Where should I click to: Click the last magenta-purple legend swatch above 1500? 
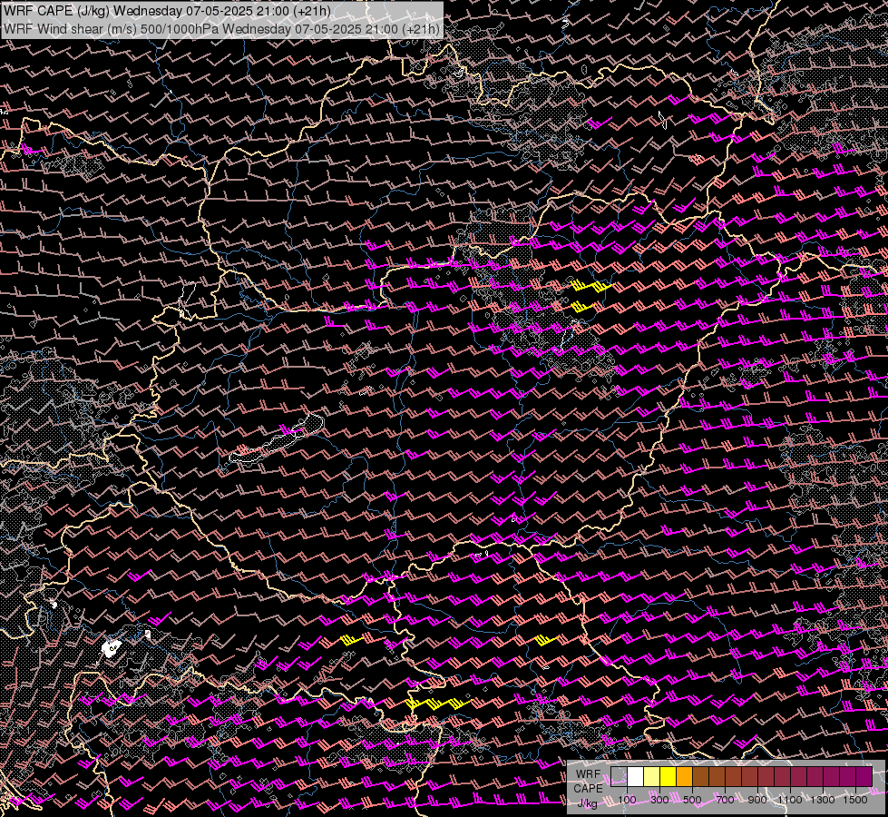click(x=864, y=777)
